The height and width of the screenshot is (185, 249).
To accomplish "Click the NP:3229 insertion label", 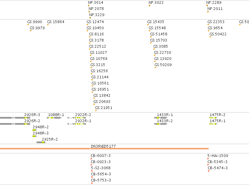I will point(97,15).
